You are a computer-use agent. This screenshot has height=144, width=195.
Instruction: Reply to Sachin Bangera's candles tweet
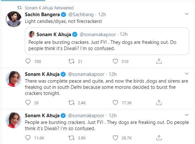coord(28,61)
